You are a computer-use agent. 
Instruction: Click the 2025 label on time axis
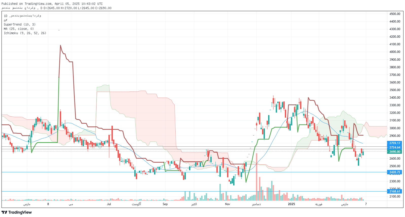(291, 204)
